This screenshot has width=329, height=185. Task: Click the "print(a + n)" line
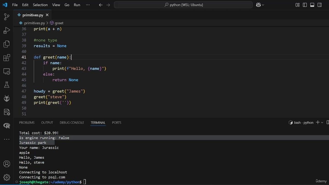[x=48, y=29]
